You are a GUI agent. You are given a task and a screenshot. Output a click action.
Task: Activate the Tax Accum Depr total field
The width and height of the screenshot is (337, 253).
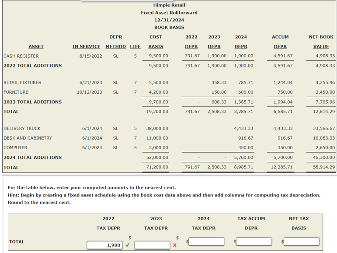254,241
